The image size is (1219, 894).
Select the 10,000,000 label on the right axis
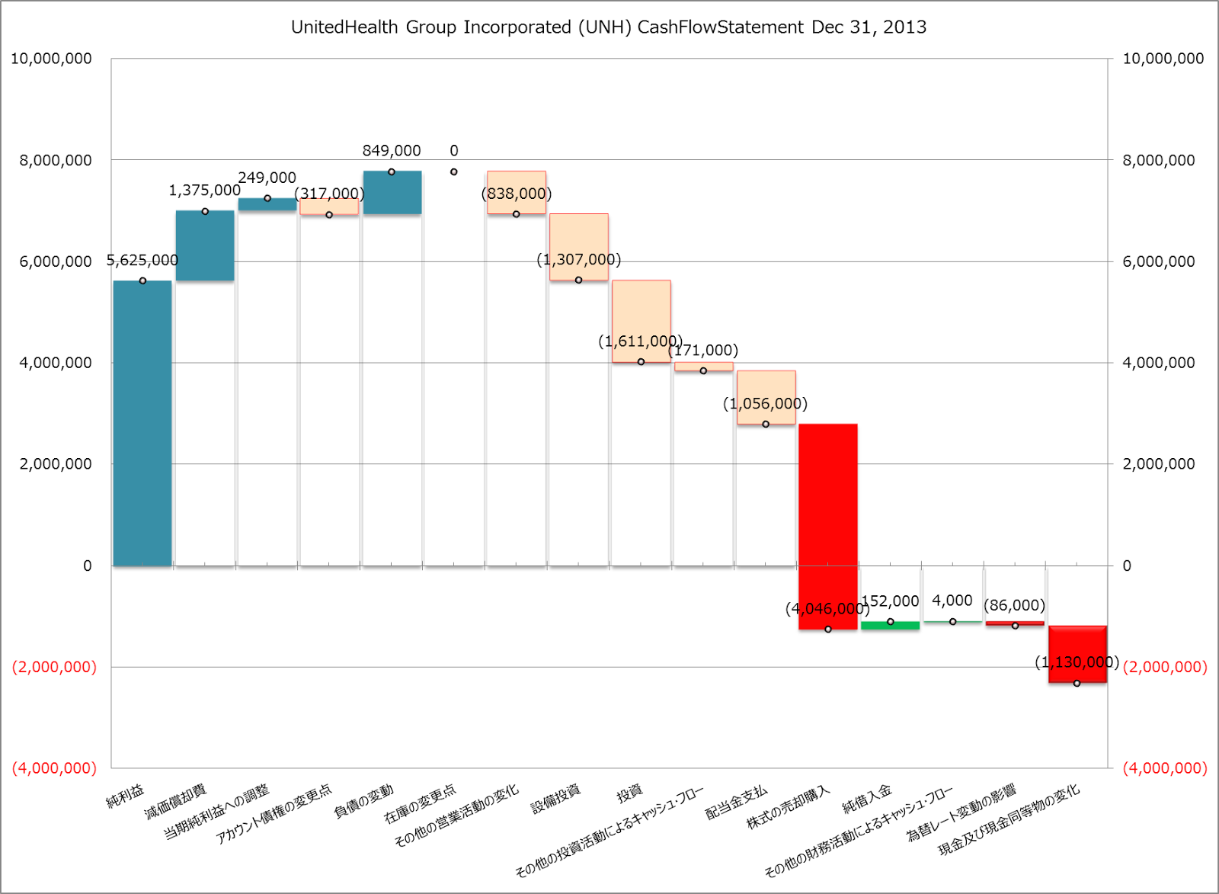tap(1163, 59)
